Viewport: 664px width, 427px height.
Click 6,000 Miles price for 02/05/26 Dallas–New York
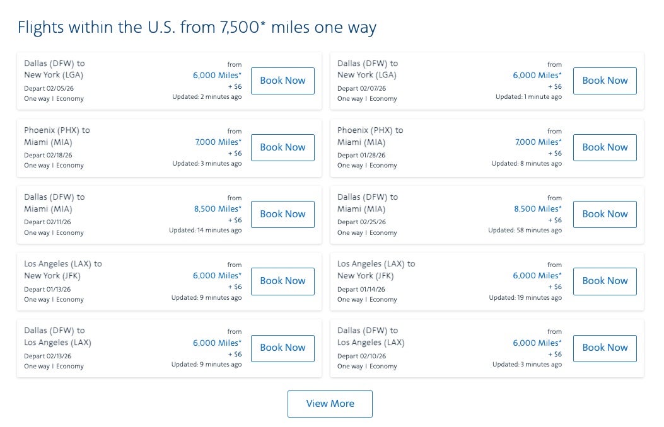[x=217, y=76]
